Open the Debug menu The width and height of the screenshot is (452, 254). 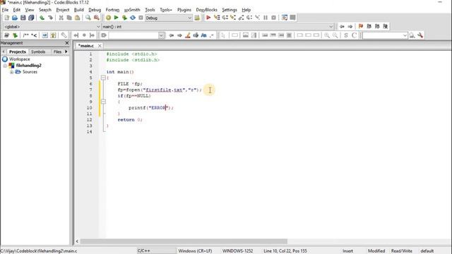(95, 10)
